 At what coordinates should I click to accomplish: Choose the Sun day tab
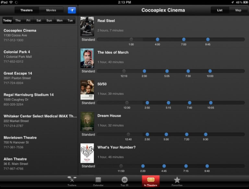tap(49, 20)
